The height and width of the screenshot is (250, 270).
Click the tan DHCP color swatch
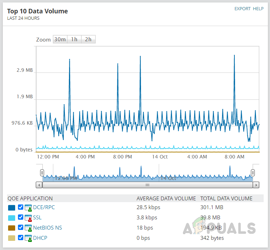[x=12, y=238]
